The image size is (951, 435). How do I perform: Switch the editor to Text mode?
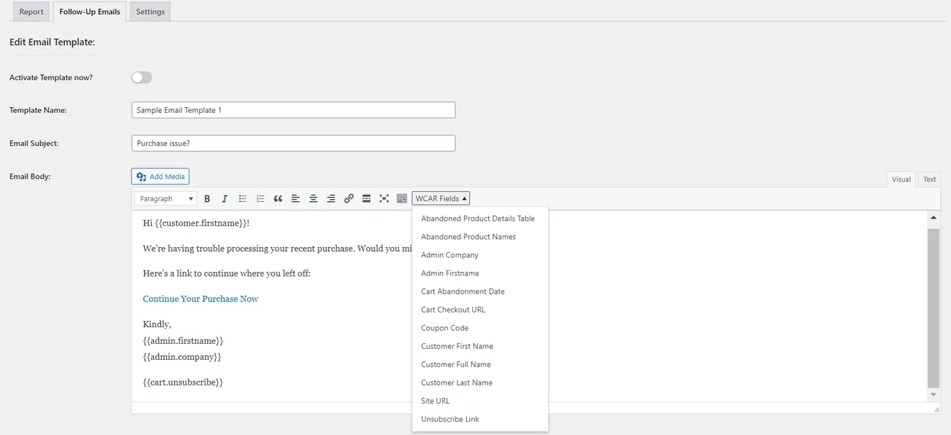point(929,179)
